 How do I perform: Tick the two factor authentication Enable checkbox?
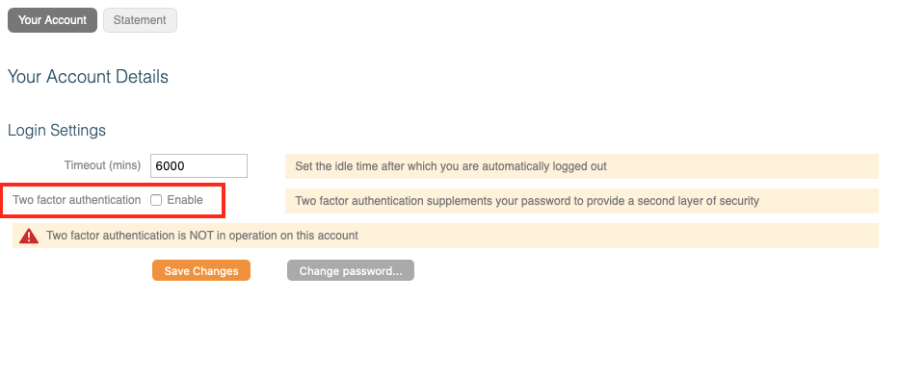156,200
